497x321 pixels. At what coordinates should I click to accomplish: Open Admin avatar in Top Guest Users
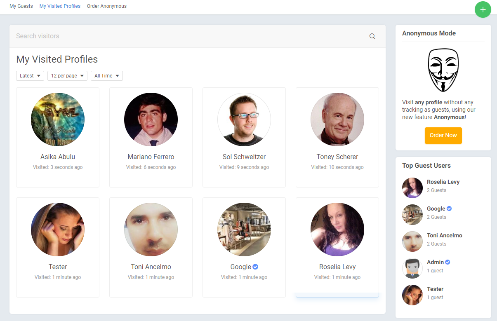(412, 268)
